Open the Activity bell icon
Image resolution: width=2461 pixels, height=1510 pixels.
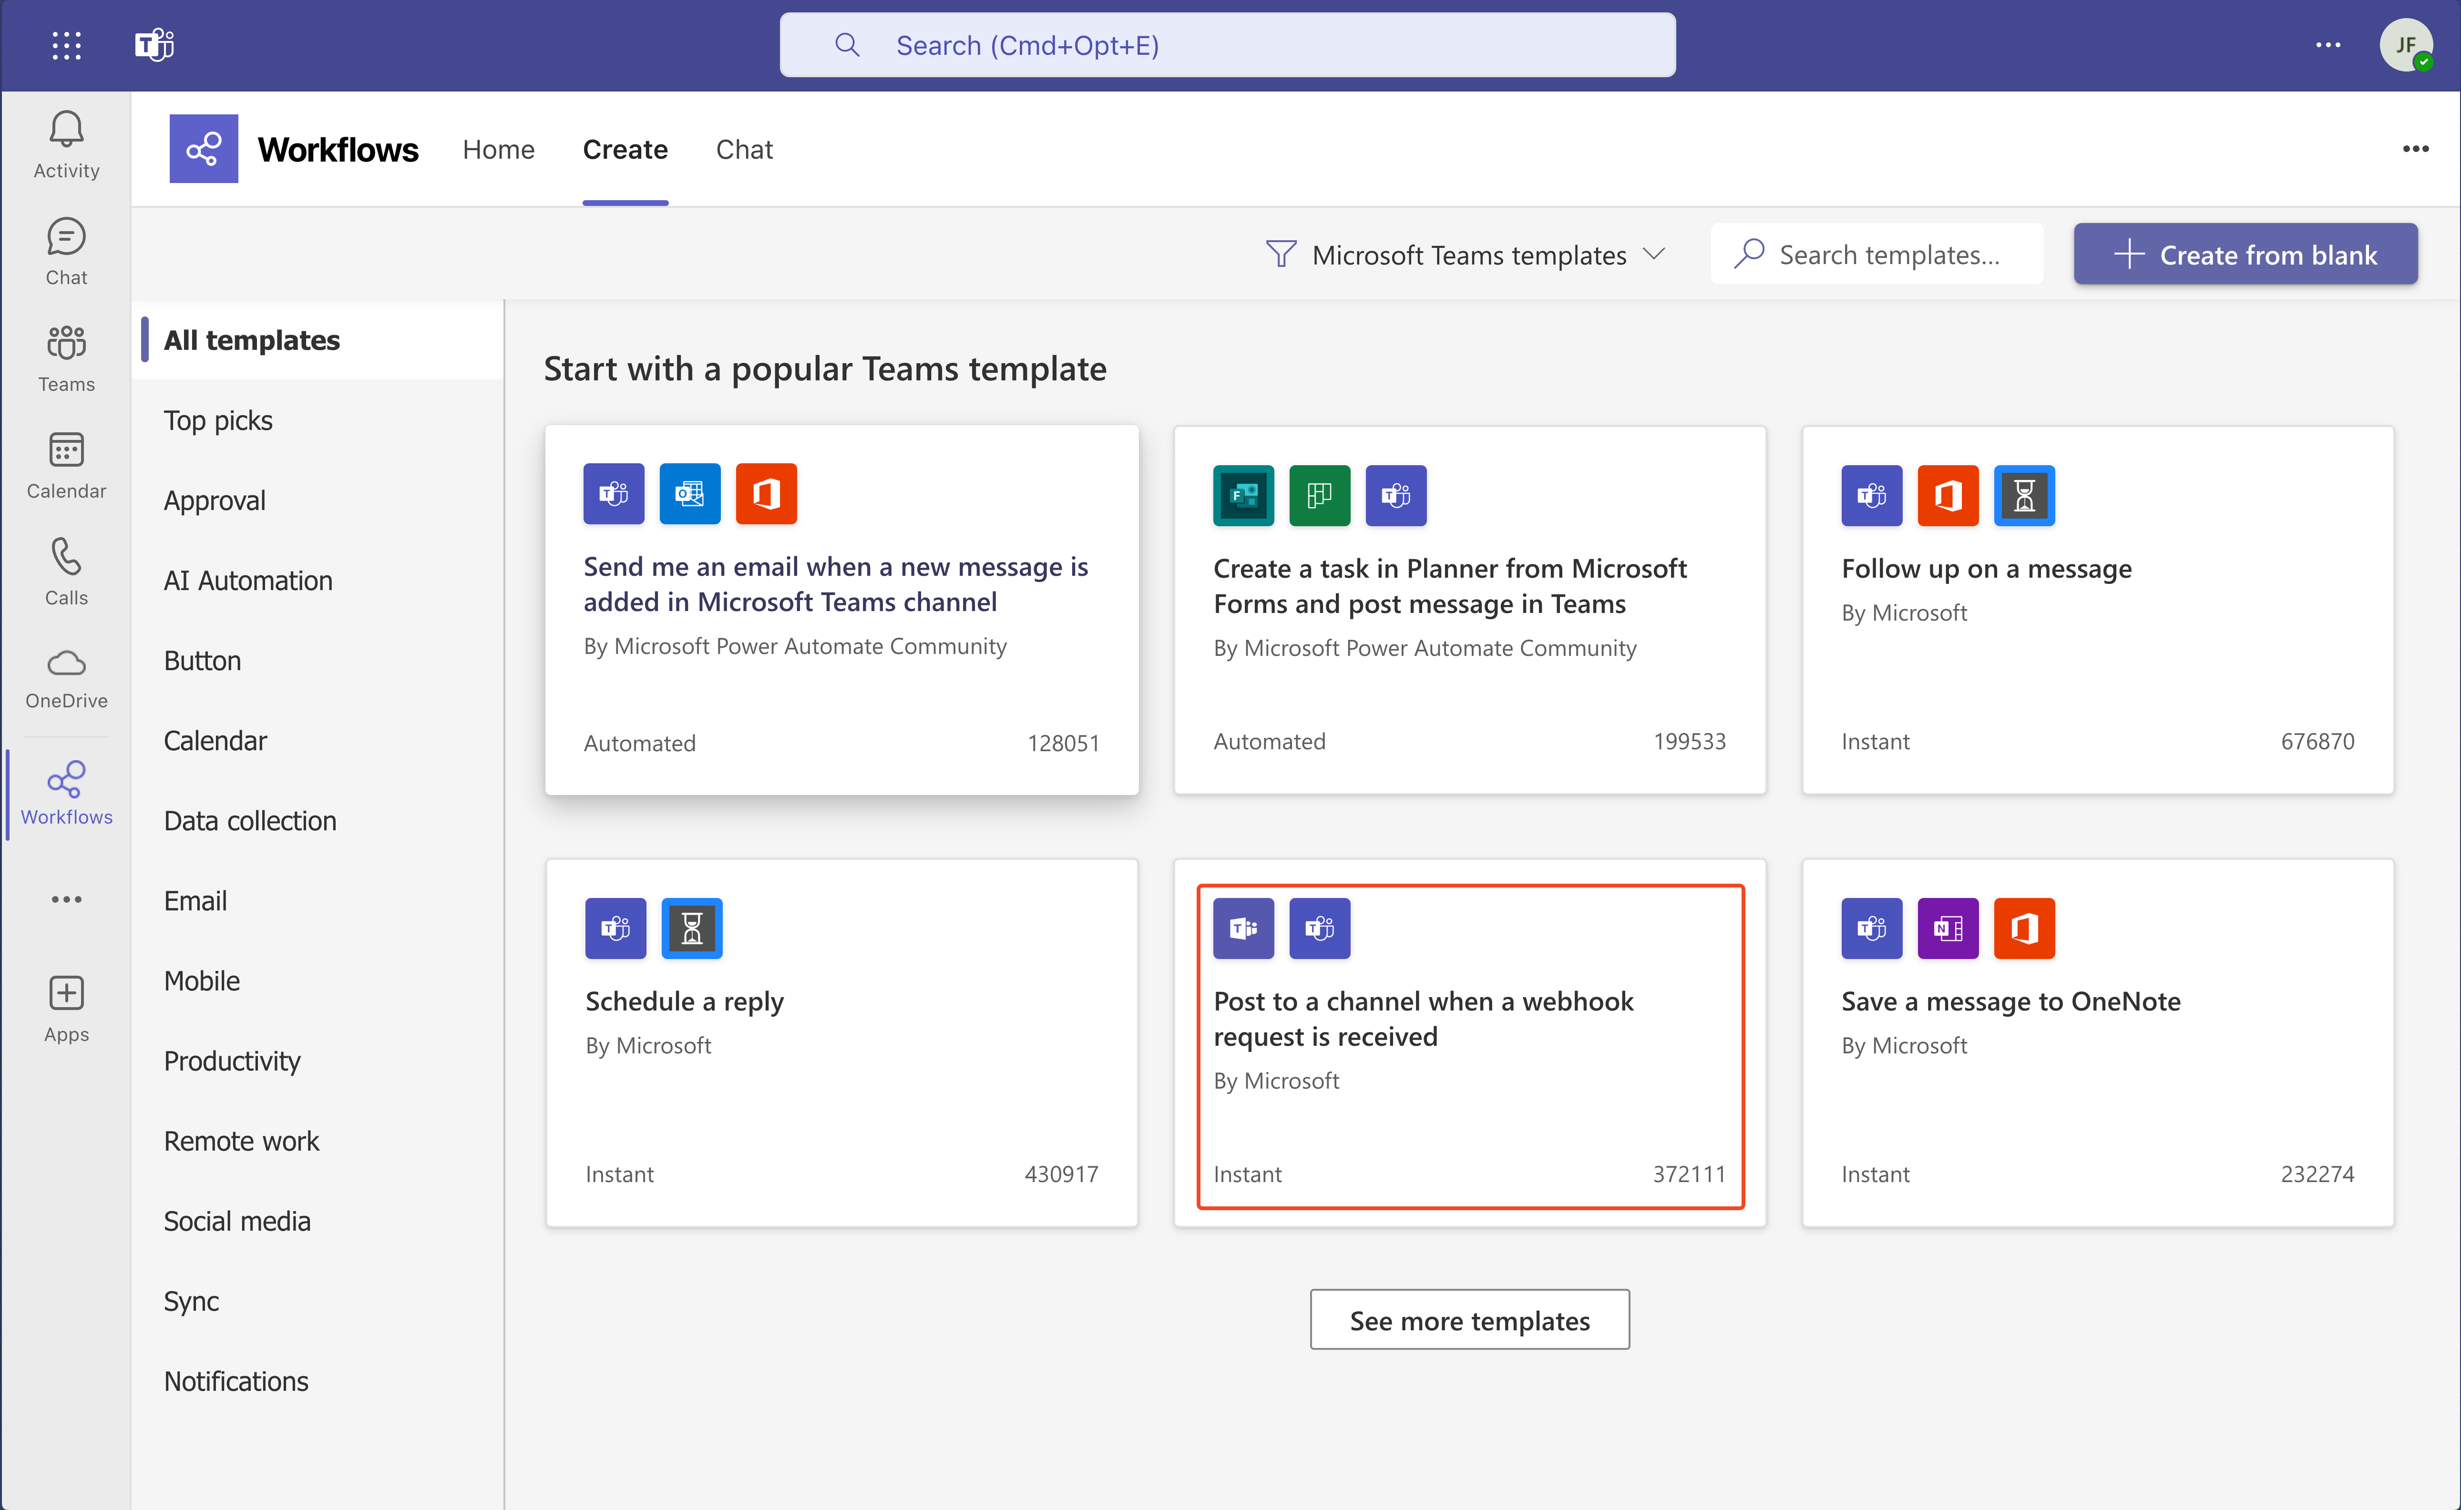(66, 144)
